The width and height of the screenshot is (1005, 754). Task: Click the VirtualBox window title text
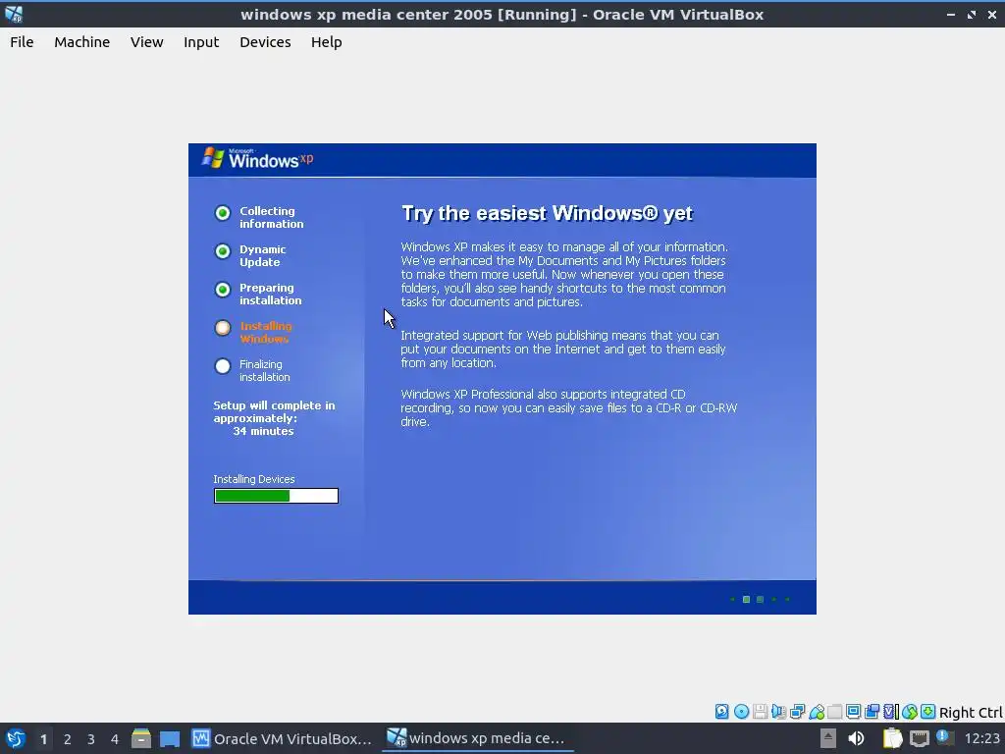point(502,14)
